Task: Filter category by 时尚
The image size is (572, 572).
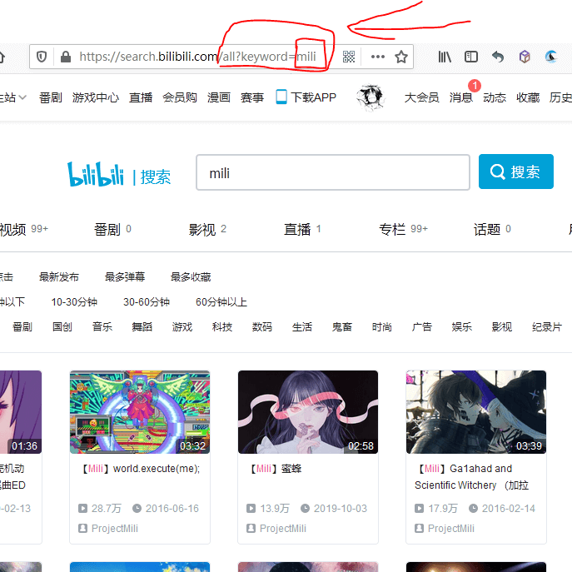Action: point(382,327)
